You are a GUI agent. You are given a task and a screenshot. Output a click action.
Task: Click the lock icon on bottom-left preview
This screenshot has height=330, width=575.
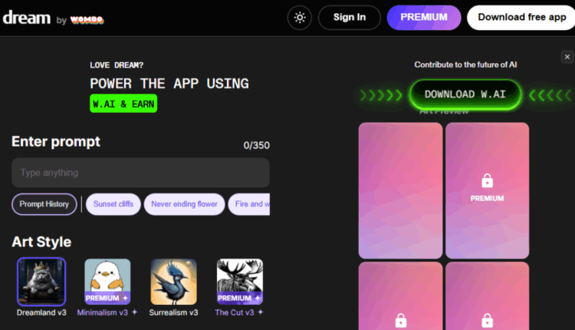[x=401, y=321]
